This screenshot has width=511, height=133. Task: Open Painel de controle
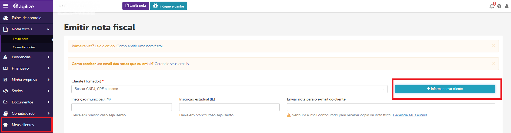26,18
